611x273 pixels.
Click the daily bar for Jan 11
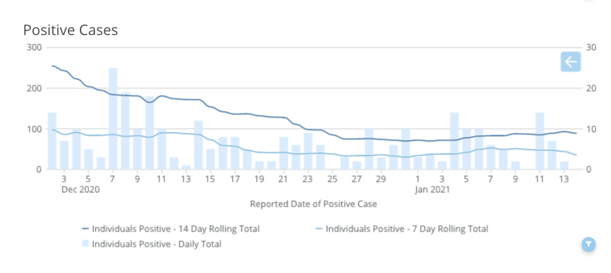point(539,141)
